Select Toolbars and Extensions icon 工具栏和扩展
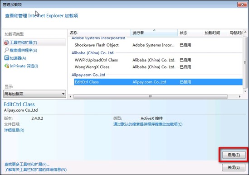249x175 pixels. [6, 43]
